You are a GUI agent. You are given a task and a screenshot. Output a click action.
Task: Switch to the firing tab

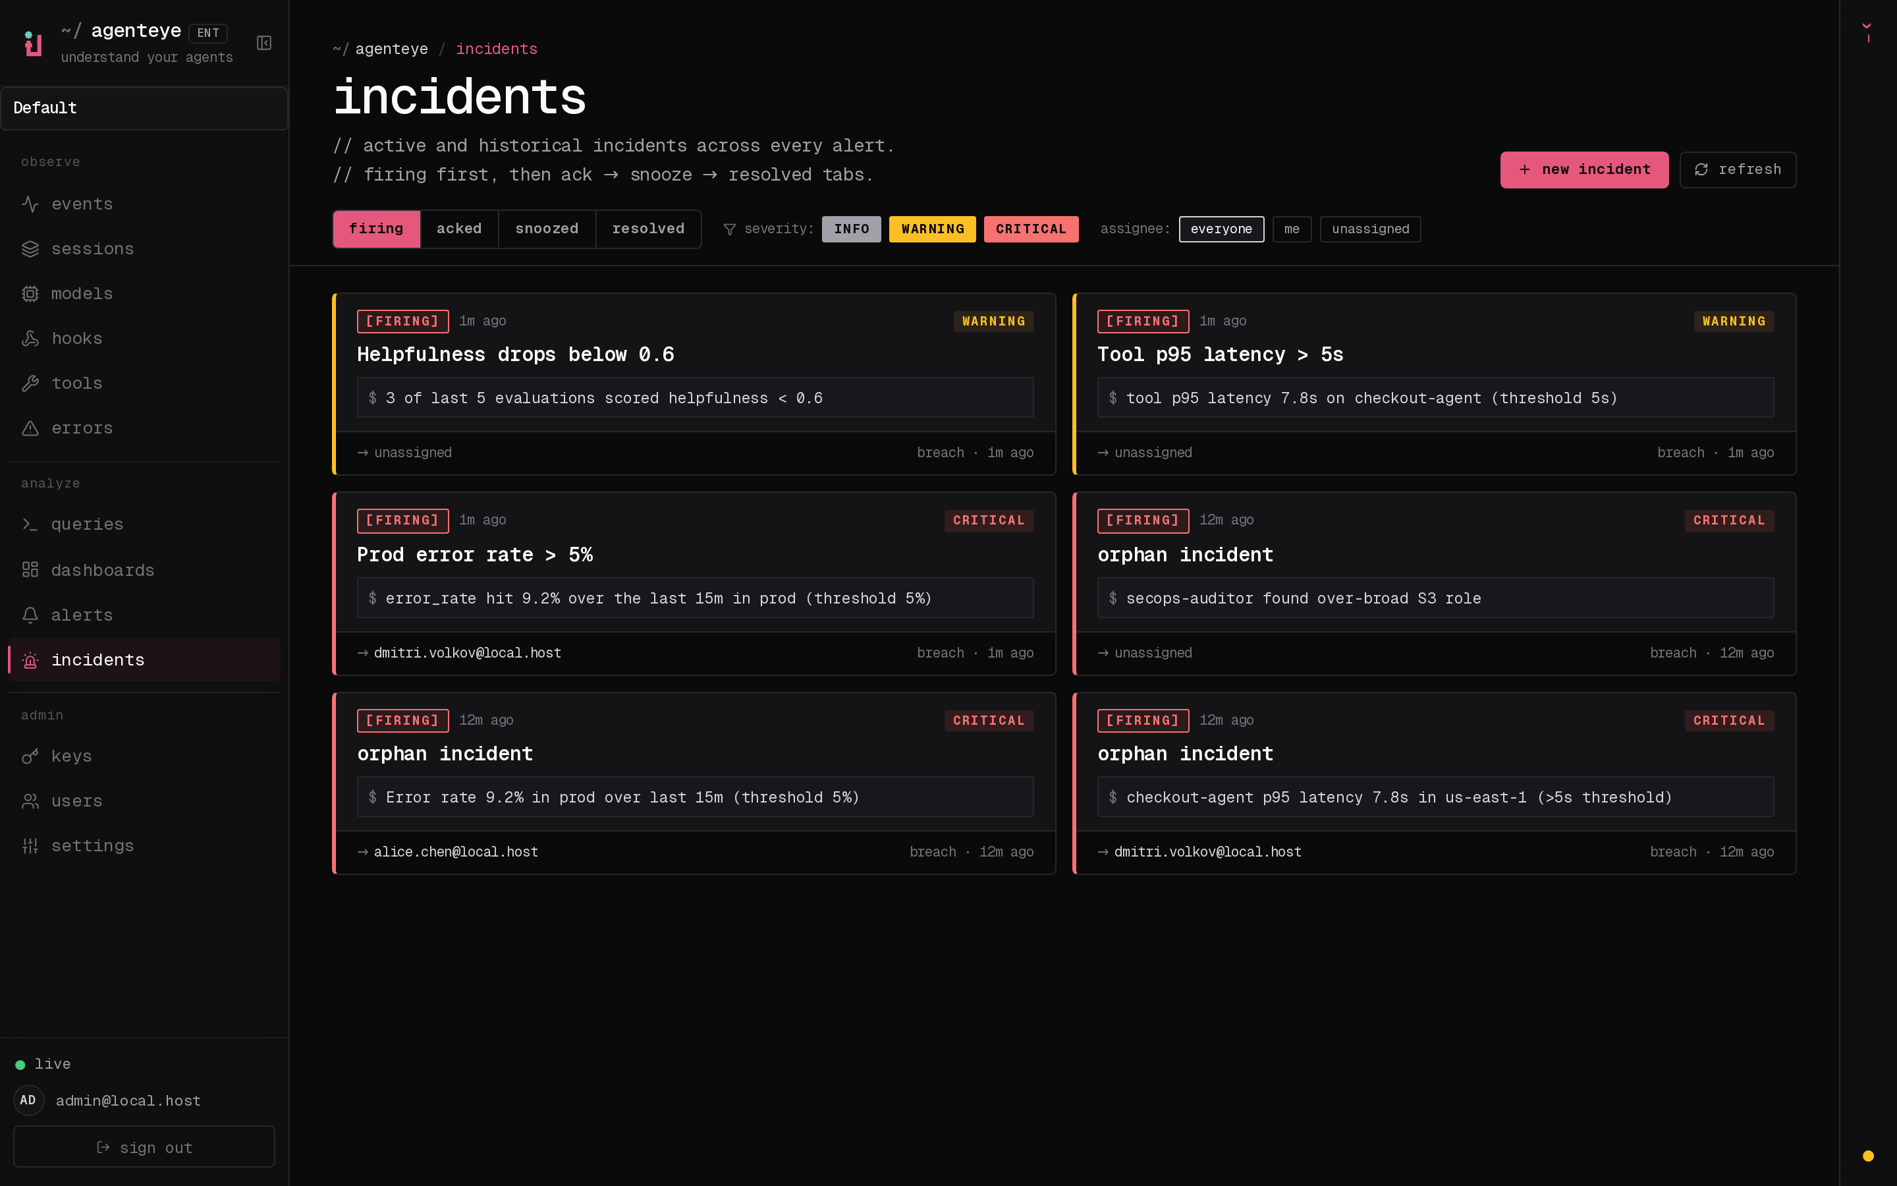[376, 229]
